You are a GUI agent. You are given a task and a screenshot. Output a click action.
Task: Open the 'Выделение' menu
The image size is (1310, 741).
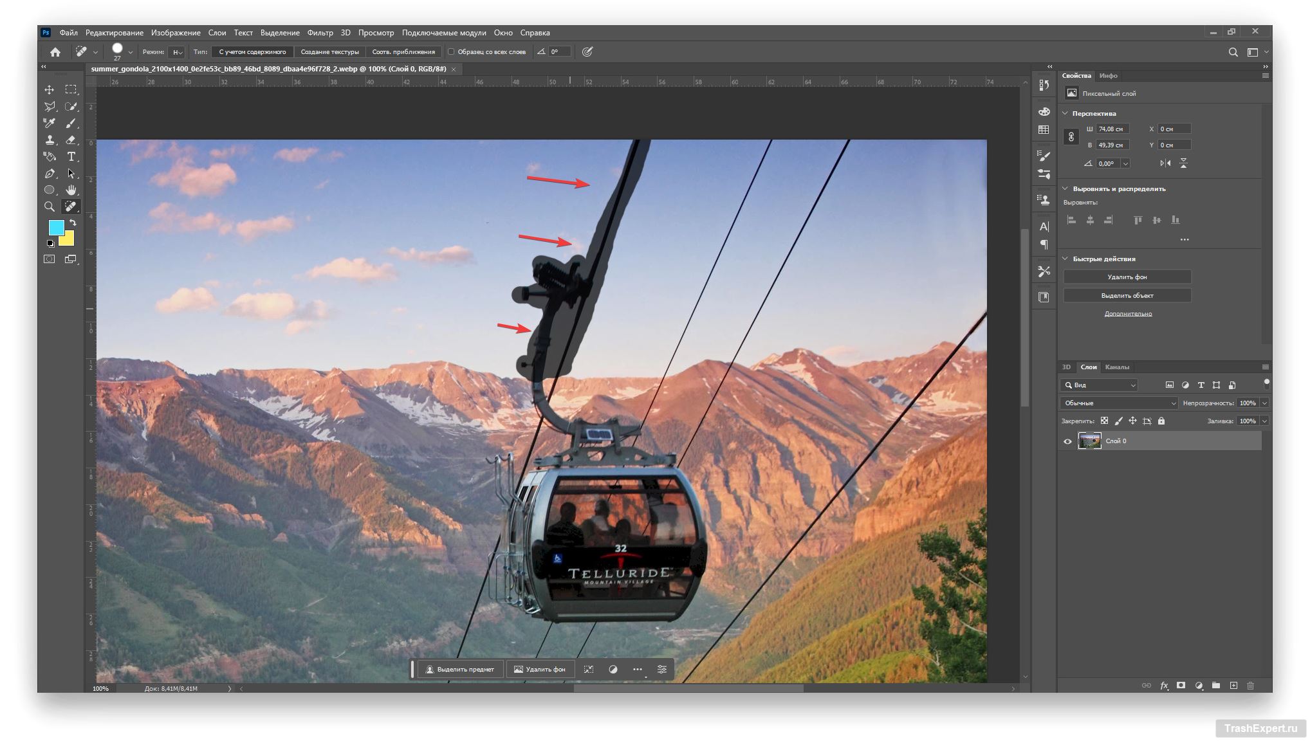(x=280, y=33)
